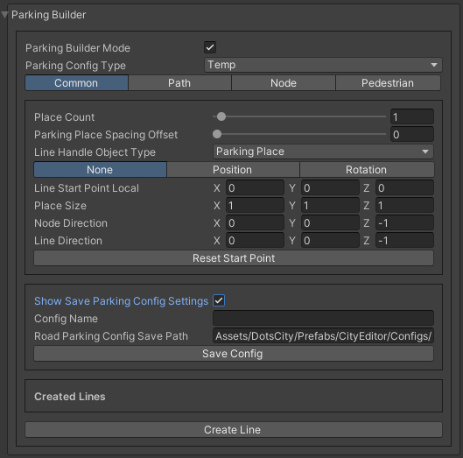This screenshot has height=458, width=463.
Task: Toggle the Parking Builder Mode checkbox
Action: [x=210, y=47]
